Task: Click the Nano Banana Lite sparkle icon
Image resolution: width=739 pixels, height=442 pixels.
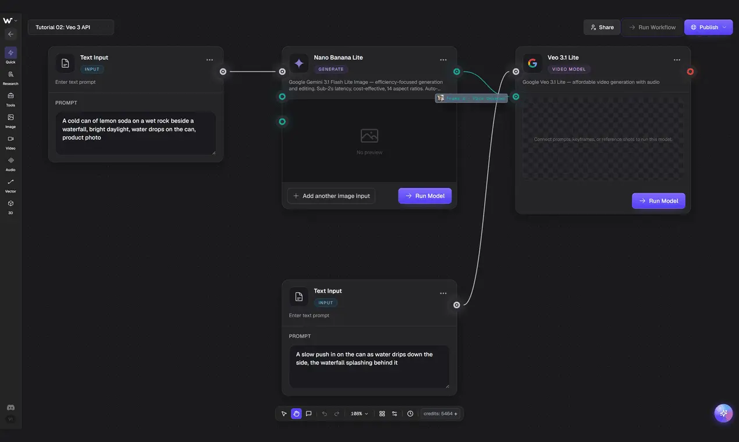Action: (299, 63)
